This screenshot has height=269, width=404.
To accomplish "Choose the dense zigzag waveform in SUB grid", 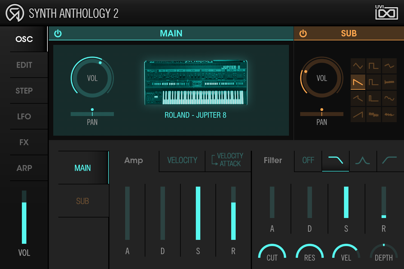I will click(x=373, y=115).
